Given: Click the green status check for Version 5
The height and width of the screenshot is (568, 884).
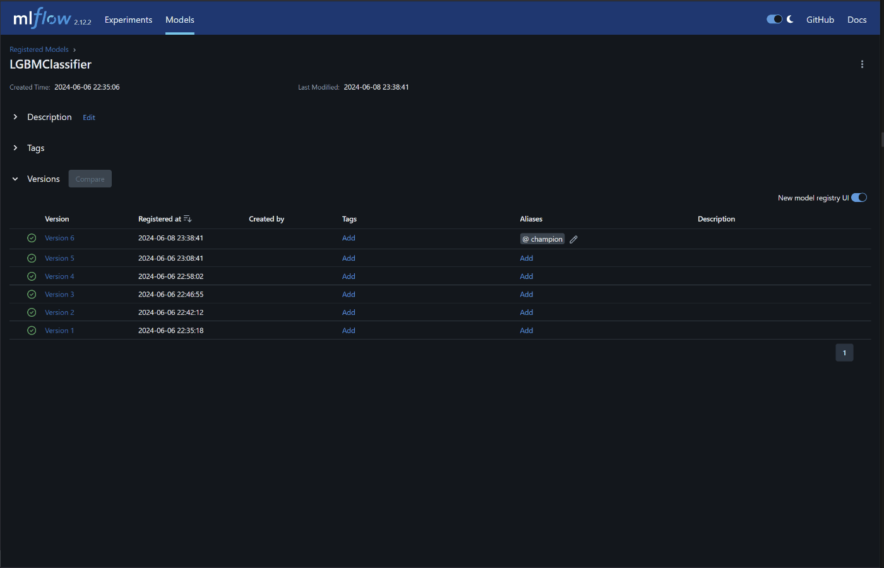Looking at the screenshot, I should tap(32, 258).
